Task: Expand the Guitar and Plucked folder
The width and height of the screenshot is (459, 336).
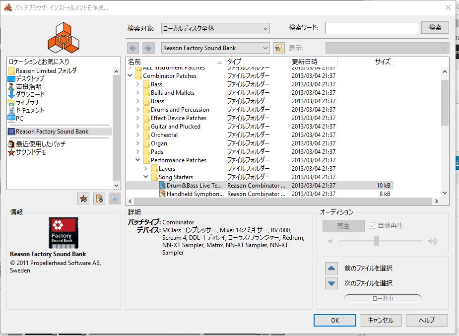Action: pyautogui.click(x=137, y=126)
